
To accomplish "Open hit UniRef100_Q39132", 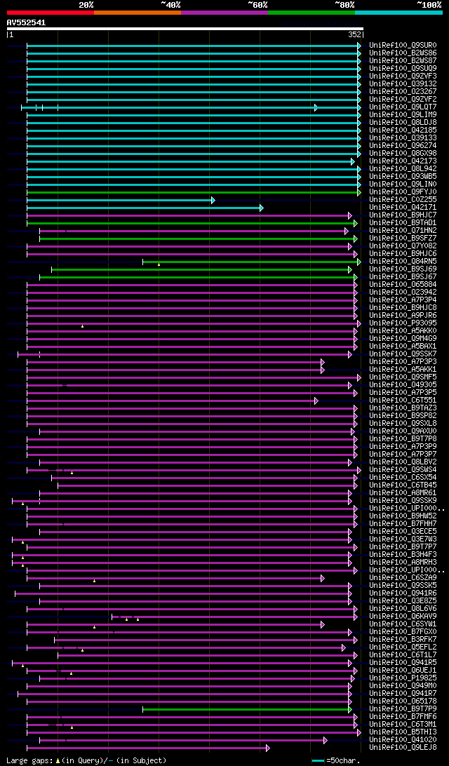I will [403, 84].
